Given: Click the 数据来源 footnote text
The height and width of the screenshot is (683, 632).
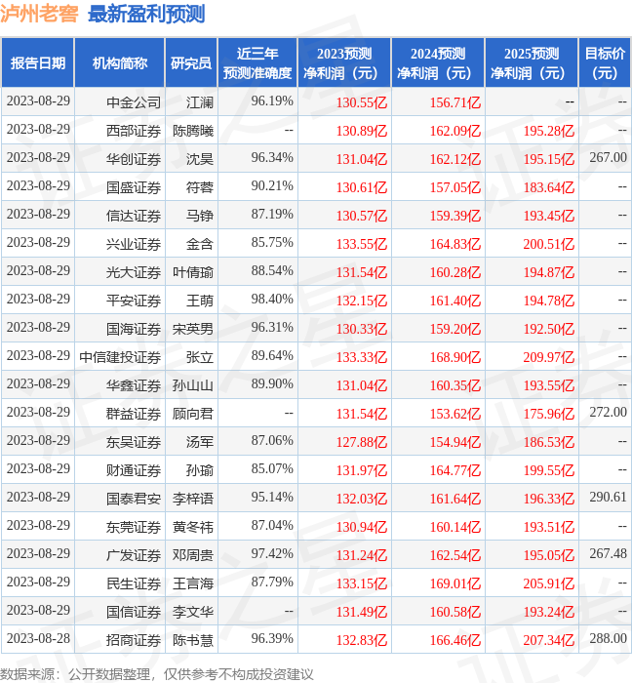Looking at the screenshot, I should coord(157,674).
